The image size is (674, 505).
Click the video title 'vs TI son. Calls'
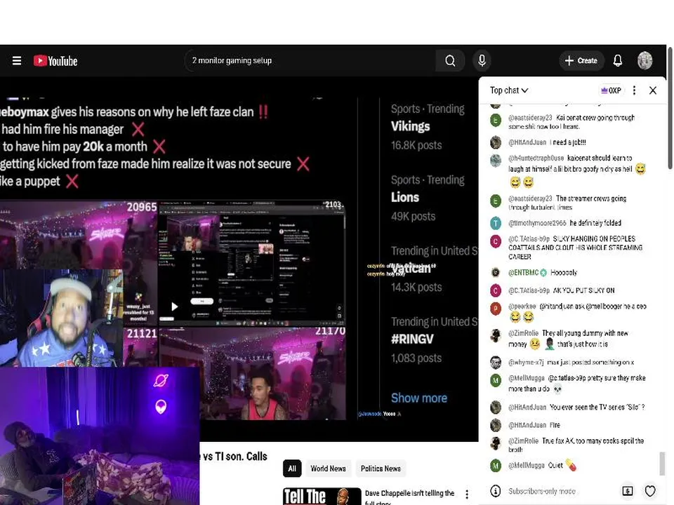(x=234, y=456)
